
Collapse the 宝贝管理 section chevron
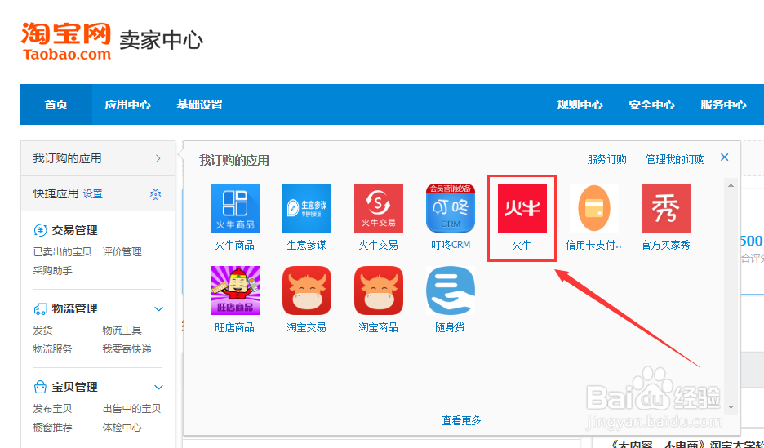tap(158, 387)
